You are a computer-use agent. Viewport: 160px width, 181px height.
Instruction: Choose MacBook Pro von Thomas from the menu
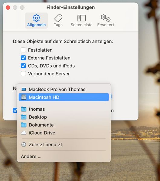click(x=64, y=89)
